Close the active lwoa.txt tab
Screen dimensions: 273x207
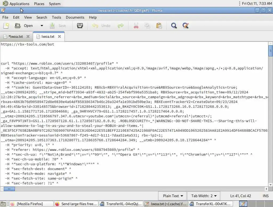click(x=59, y=36)
